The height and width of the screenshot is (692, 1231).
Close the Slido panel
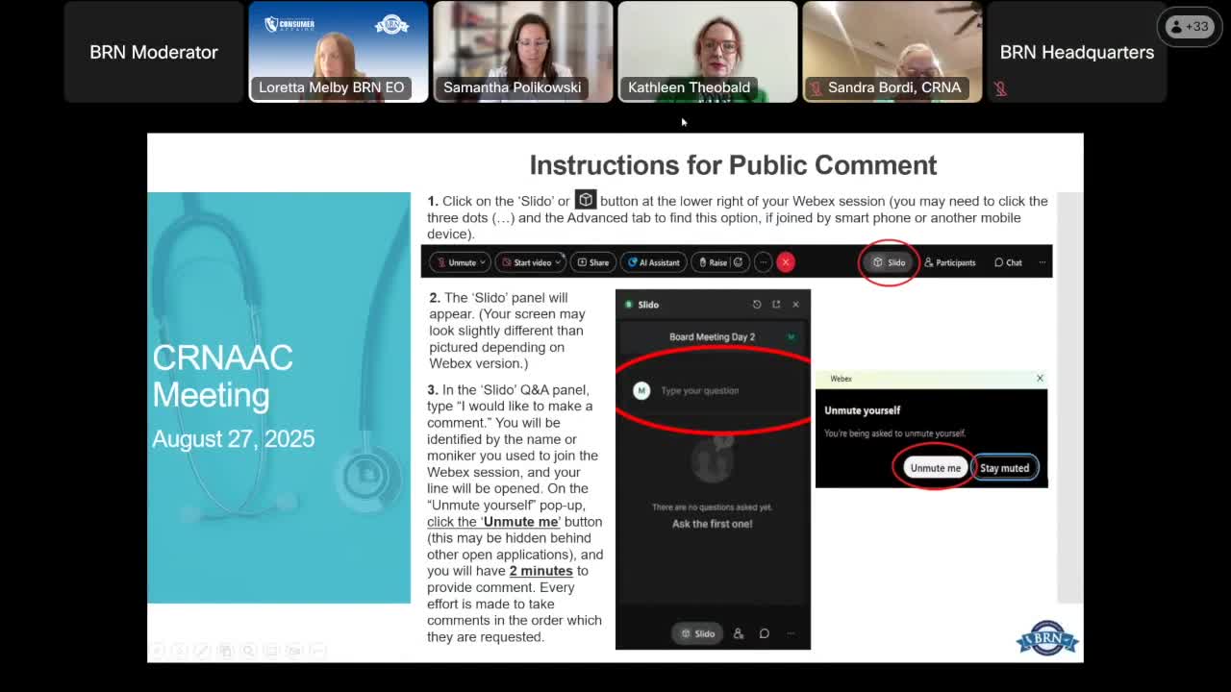[795, 305]
